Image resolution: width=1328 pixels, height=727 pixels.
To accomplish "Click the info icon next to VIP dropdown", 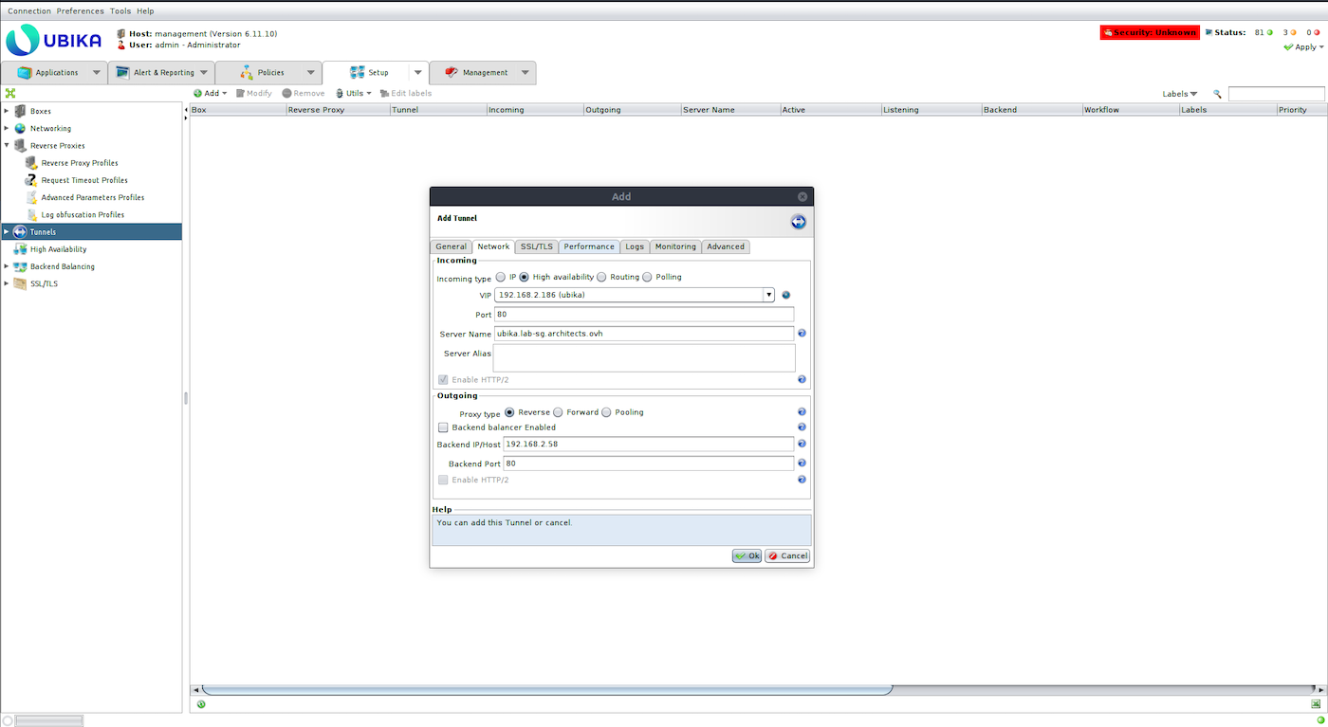I will 785,295.
